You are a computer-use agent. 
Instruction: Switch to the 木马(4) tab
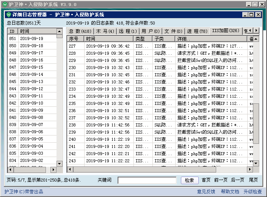[x=105, y=31]
